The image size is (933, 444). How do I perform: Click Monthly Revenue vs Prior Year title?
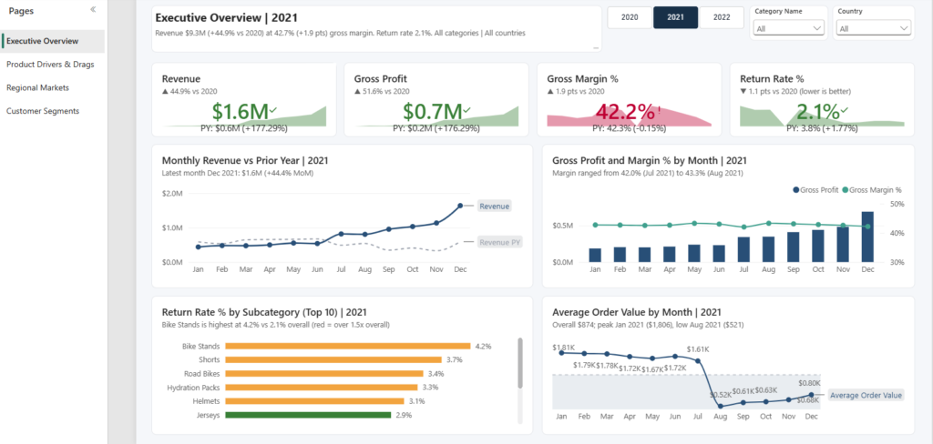coord(245,160)
